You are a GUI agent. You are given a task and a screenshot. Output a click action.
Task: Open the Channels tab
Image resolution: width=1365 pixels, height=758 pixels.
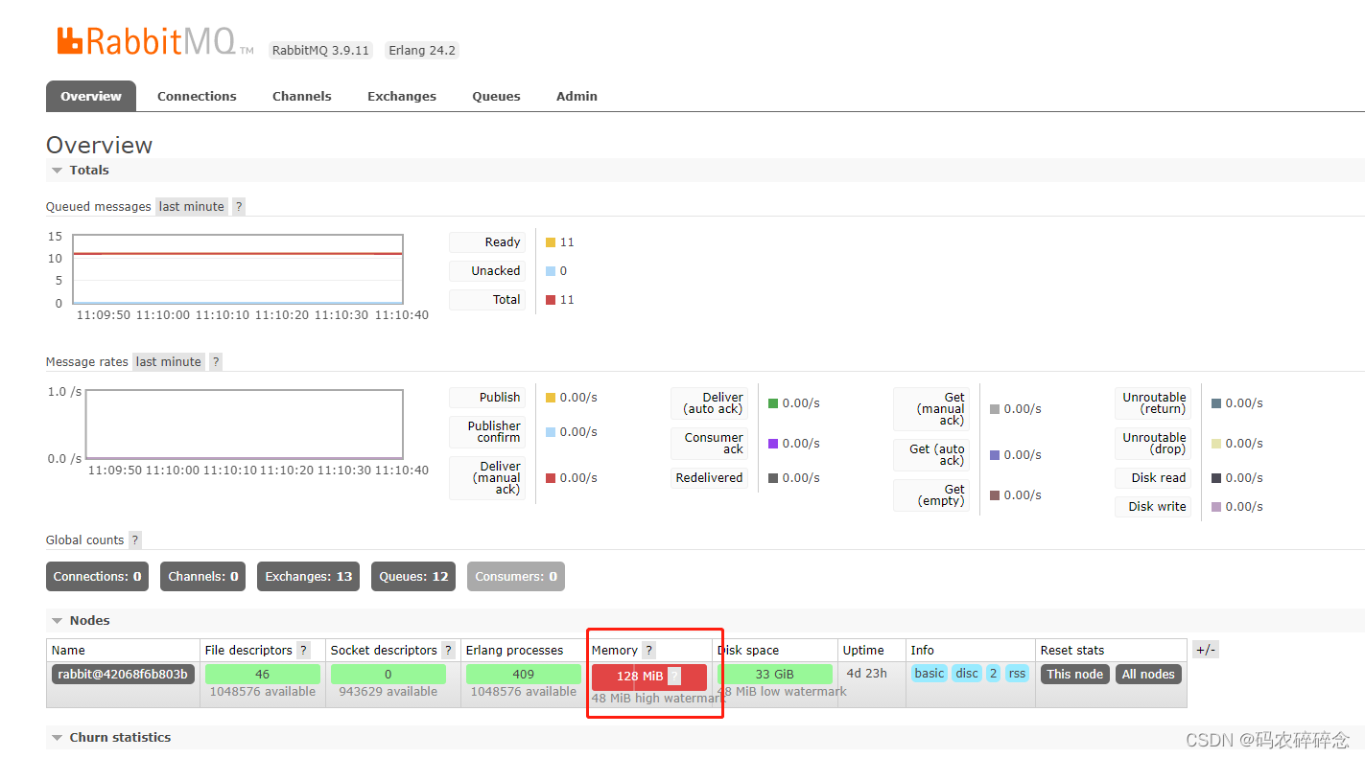tap(302, 96)
